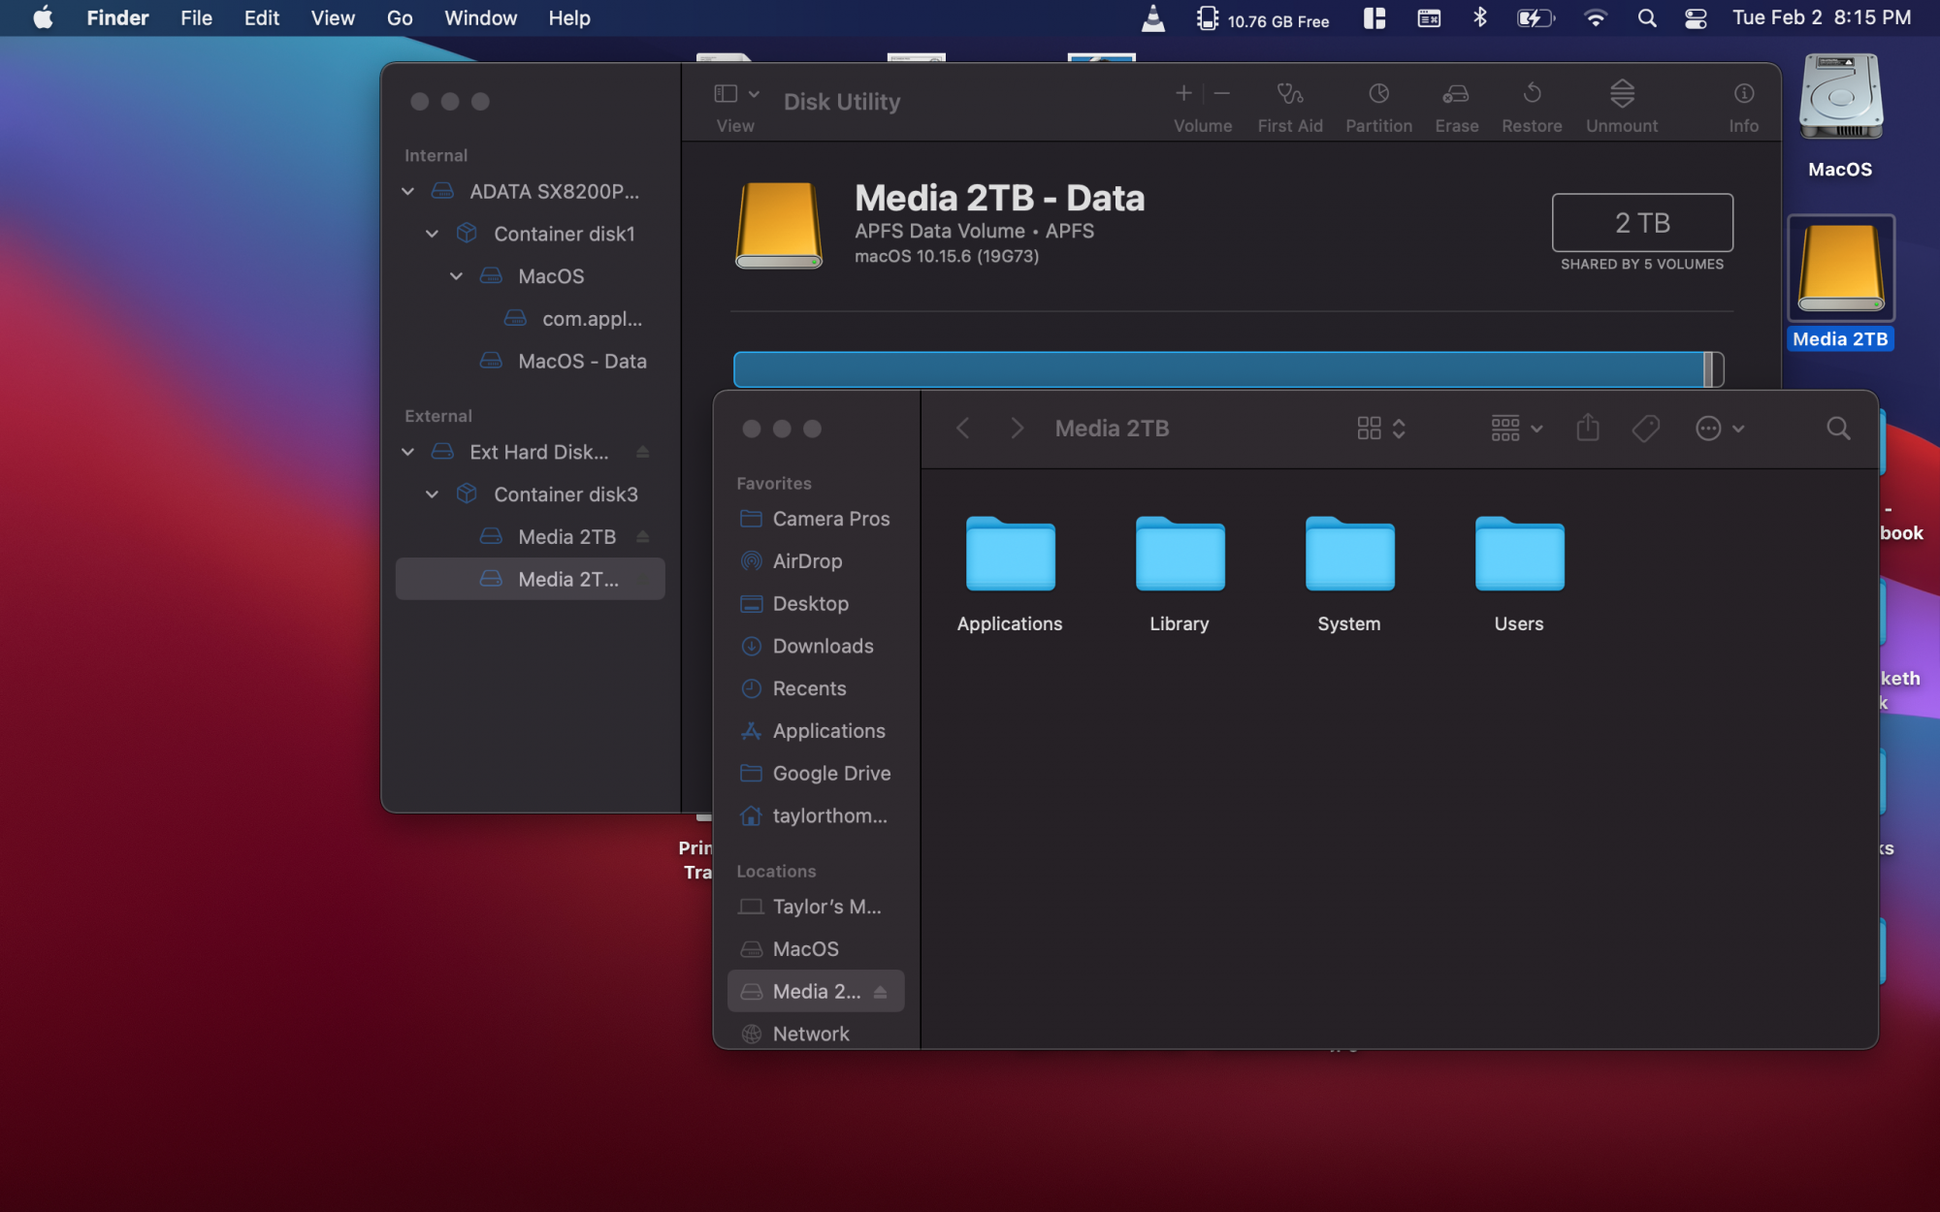
Task: Collapse the MacOS volume group
Action: point(457,276)
